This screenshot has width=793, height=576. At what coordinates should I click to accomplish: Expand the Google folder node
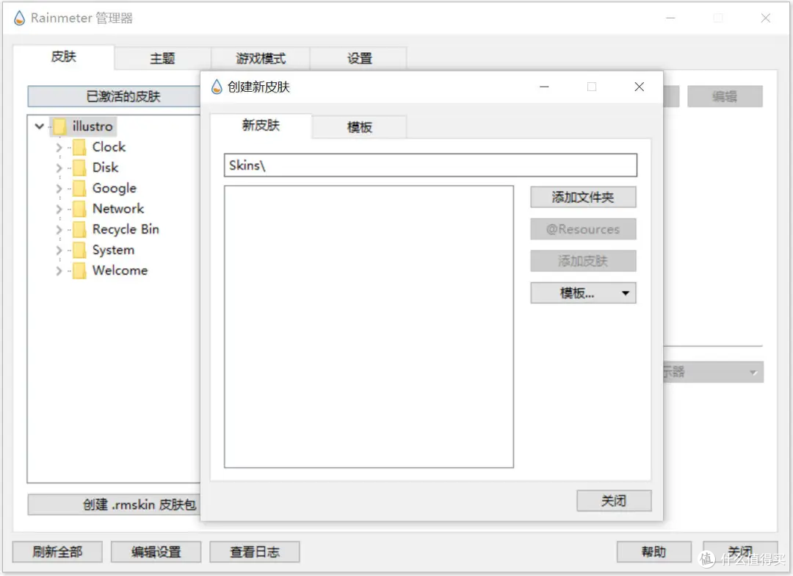point(59,188)
